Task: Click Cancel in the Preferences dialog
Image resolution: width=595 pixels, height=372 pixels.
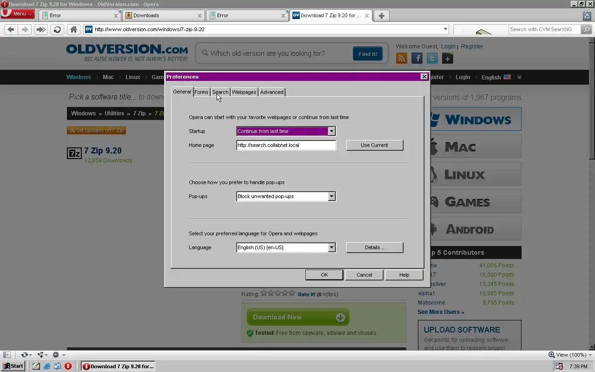Action: [x=364, y=275]
